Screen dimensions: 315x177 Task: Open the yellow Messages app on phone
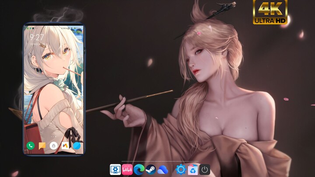[42, 146]
